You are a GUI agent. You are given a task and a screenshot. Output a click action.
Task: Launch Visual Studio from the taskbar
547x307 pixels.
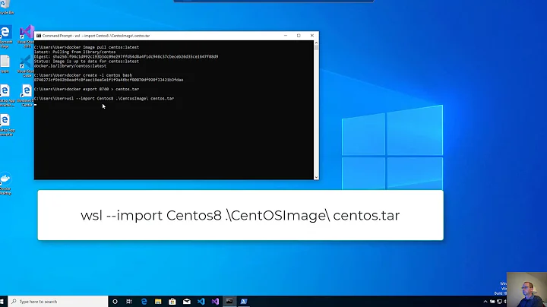tap(215, 302)
